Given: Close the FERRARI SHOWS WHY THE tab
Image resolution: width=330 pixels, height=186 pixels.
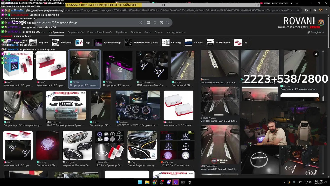Looking at the screenshot, I should click(x=291, y=3).
